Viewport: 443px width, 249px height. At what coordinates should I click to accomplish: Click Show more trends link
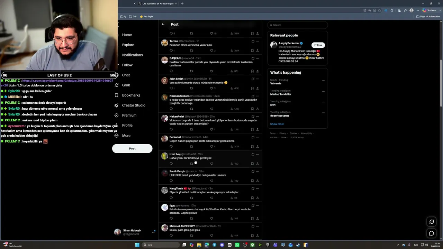pyautogui.click(x=277, y=124)
